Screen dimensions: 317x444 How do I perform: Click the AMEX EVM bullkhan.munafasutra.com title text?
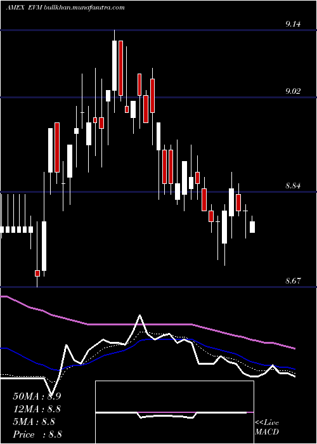65,8
